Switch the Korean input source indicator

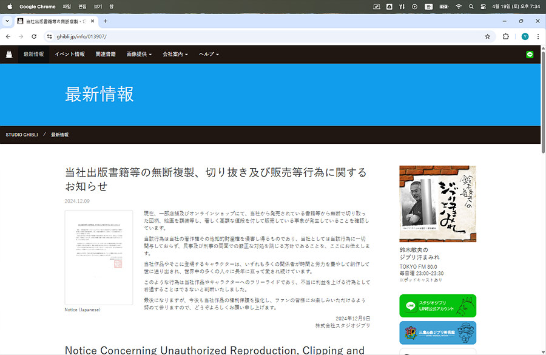429,7
